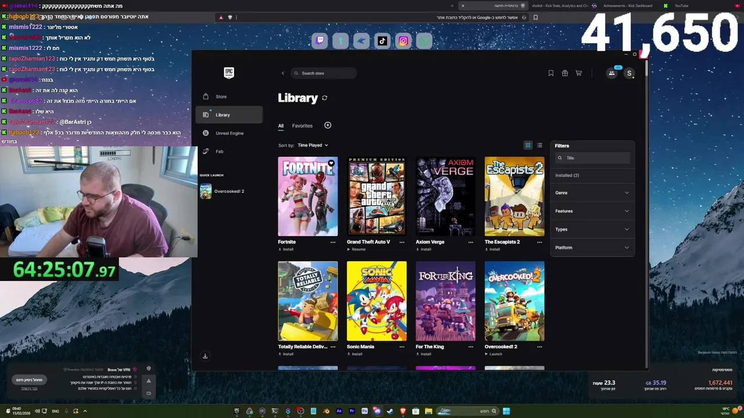744x418 pixels.
Task: Open Windows Start button on taskbar
Action: 506,411
